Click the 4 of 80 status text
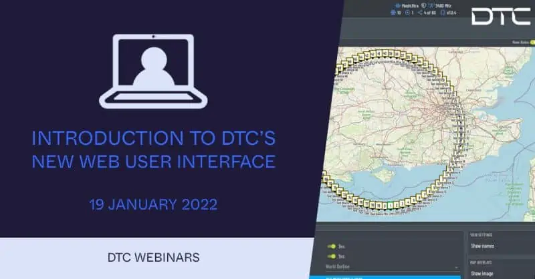 point(430,13)
